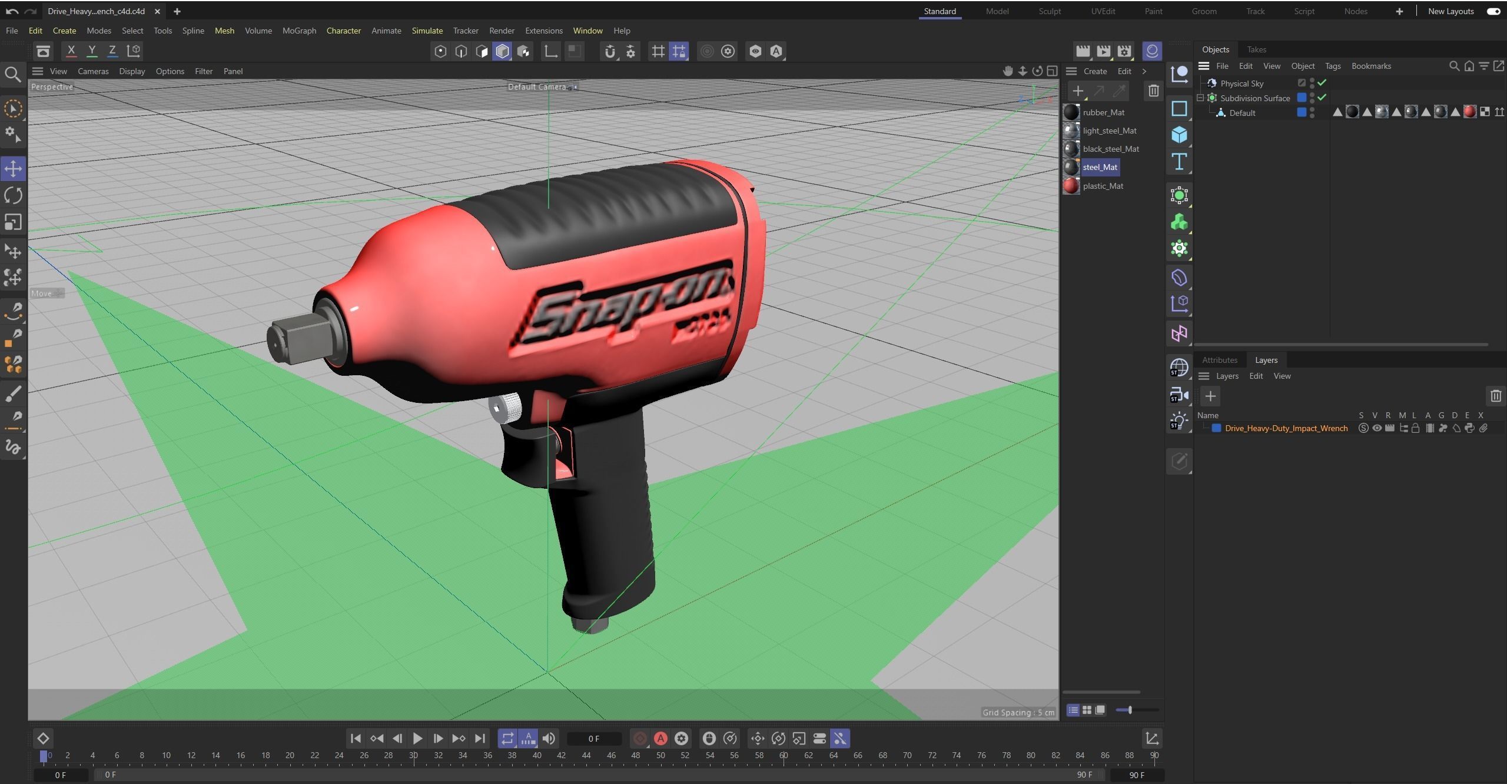This screenshot has height=784, width=1507.
Task: Open the MoGraph menu
Action: pos(299,31)
